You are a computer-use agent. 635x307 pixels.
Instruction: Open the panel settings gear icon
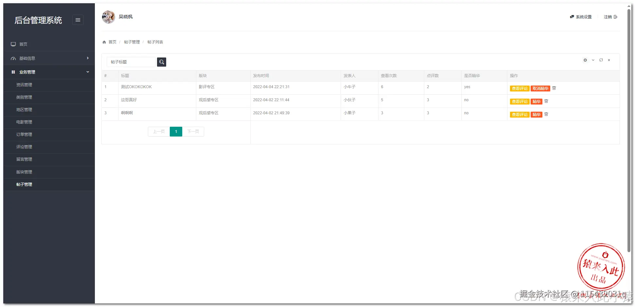(x=585, y=60)
